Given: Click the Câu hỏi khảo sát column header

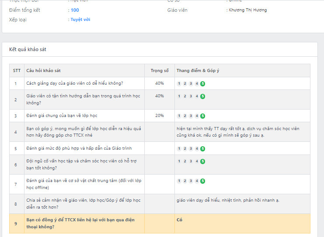Looking at the screenshot, I should [x=43, y=71].
